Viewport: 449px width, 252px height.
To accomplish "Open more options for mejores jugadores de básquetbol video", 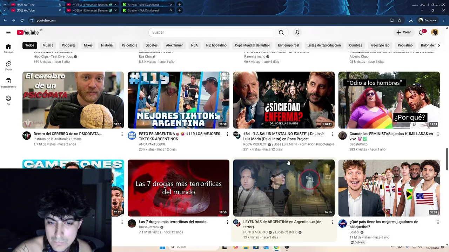I will click(x=438, y=222).
